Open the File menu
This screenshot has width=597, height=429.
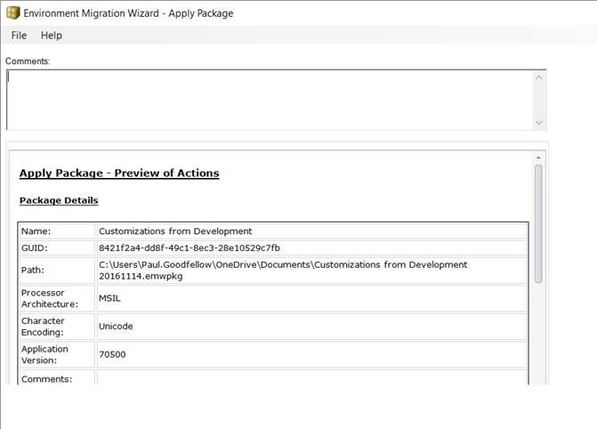click(19, 36)
